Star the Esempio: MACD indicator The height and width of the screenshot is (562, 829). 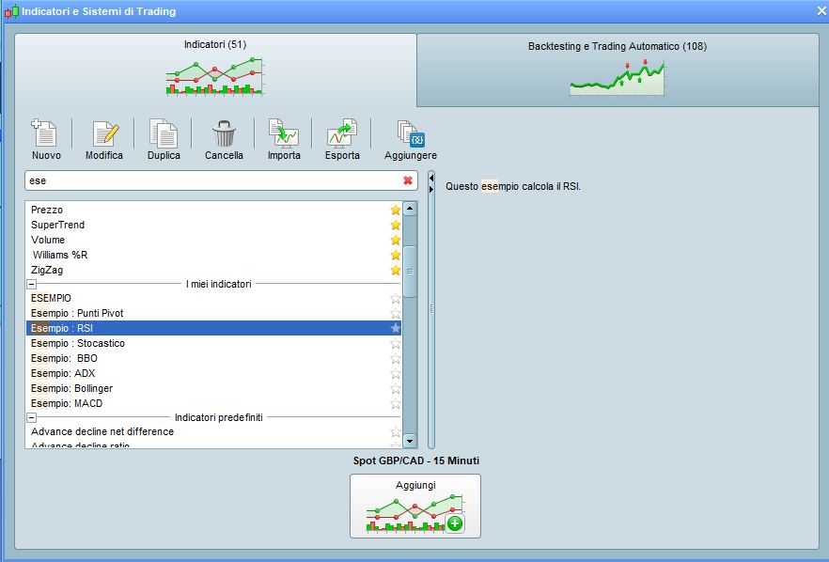coord(396,404)
